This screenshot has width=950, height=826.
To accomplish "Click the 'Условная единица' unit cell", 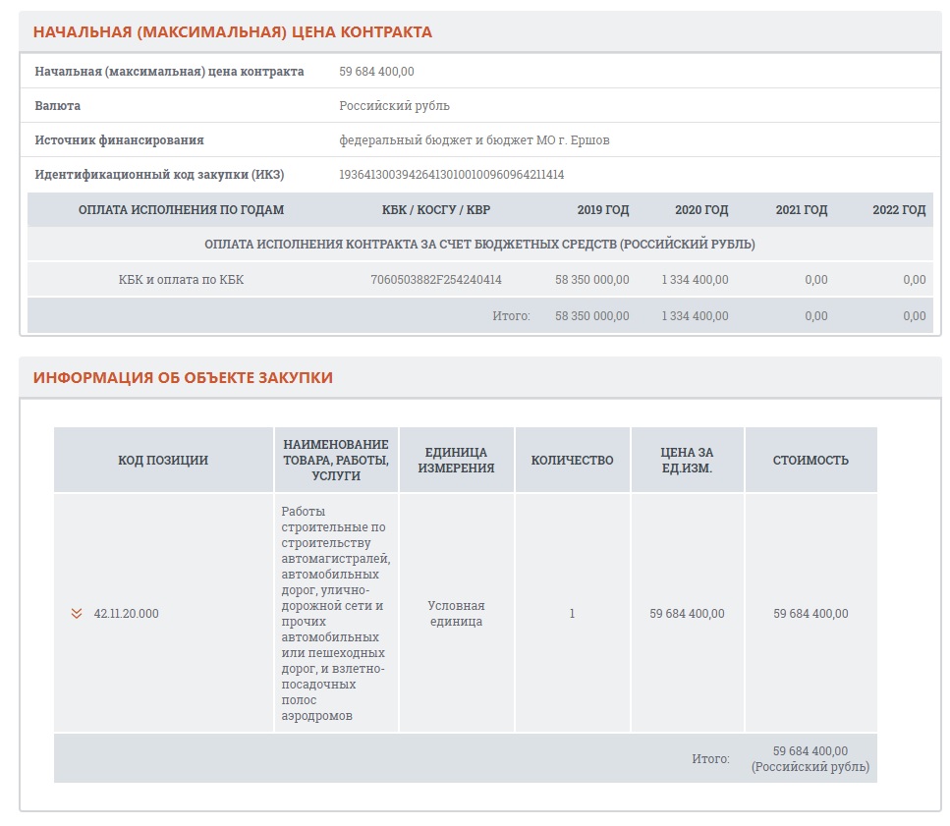I will (456, 614).
